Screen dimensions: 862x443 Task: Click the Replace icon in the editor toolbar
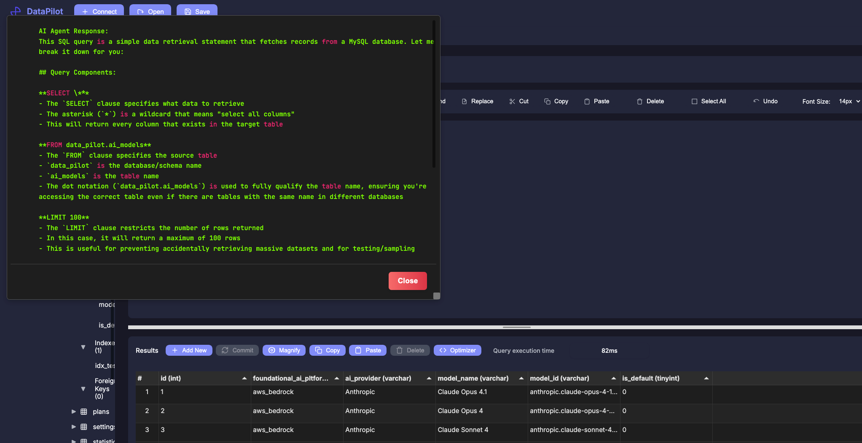click(x=464, y=102)
